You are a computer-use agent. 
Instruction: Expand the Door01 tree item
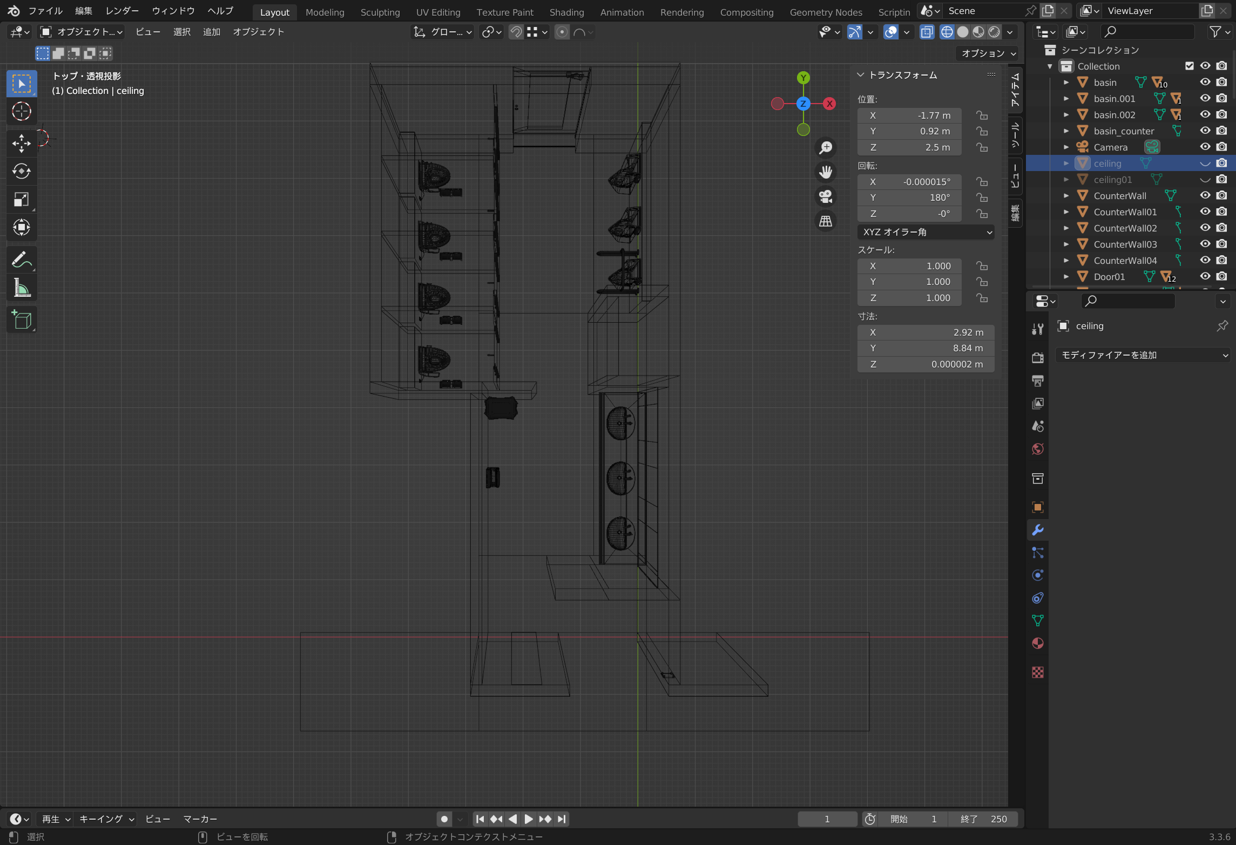(1066, 277)
